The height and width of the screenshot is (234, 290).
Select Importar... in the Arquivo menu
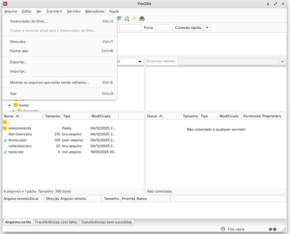click(x=59, y=71)
